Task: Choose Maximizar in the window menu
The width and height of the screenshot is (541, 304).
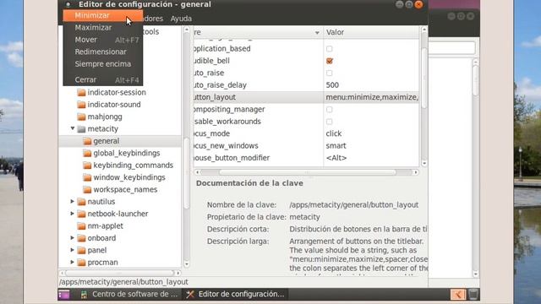Action: (103, 28)
